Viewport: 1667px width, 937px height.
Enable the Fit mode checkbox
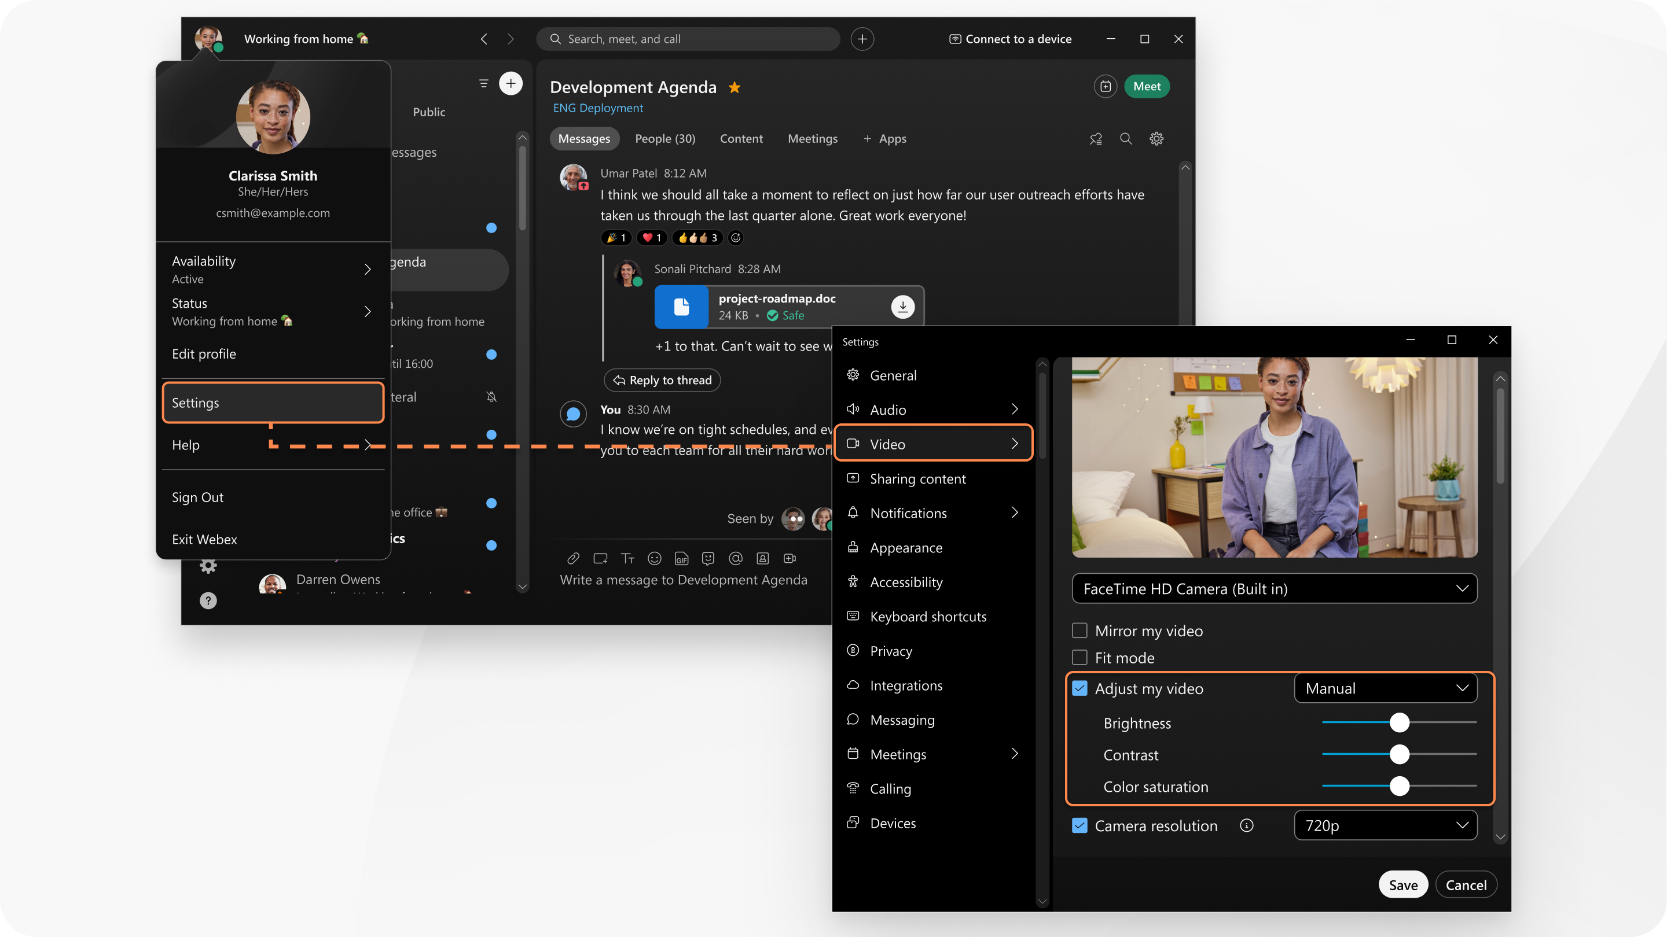coord(1078,656)
